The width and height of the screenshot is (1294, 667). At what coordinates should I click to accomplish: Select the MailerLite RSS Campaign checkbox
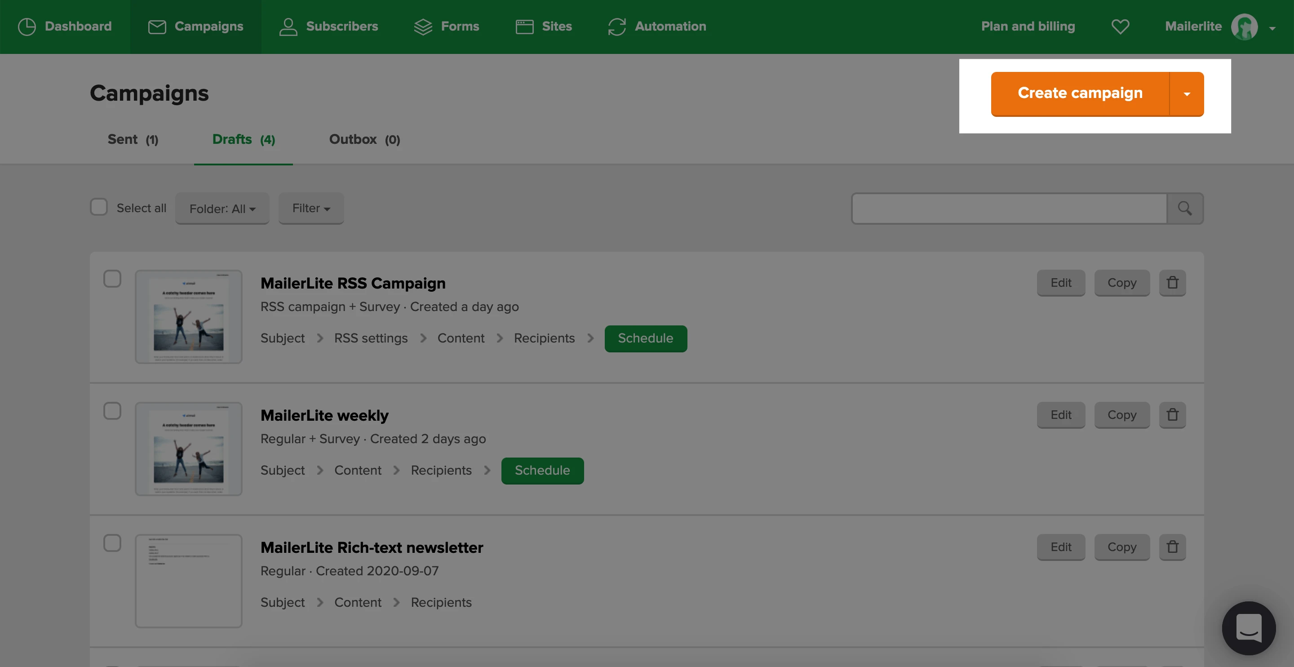click(112, 279)
